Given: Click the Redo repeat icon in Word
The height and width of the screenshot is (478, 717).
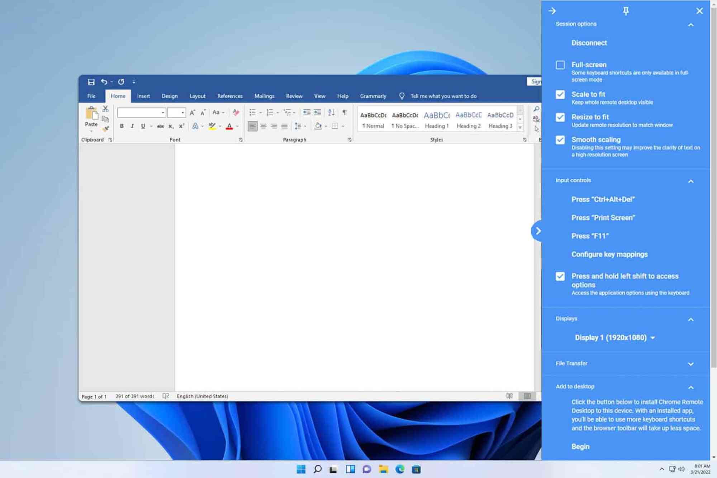Looking at the screenshot, I should click(121, 82).
